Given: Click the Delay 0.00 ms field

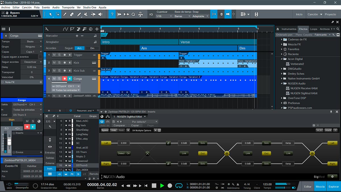Looking at the screenshot, I should (x=31, y=67).
